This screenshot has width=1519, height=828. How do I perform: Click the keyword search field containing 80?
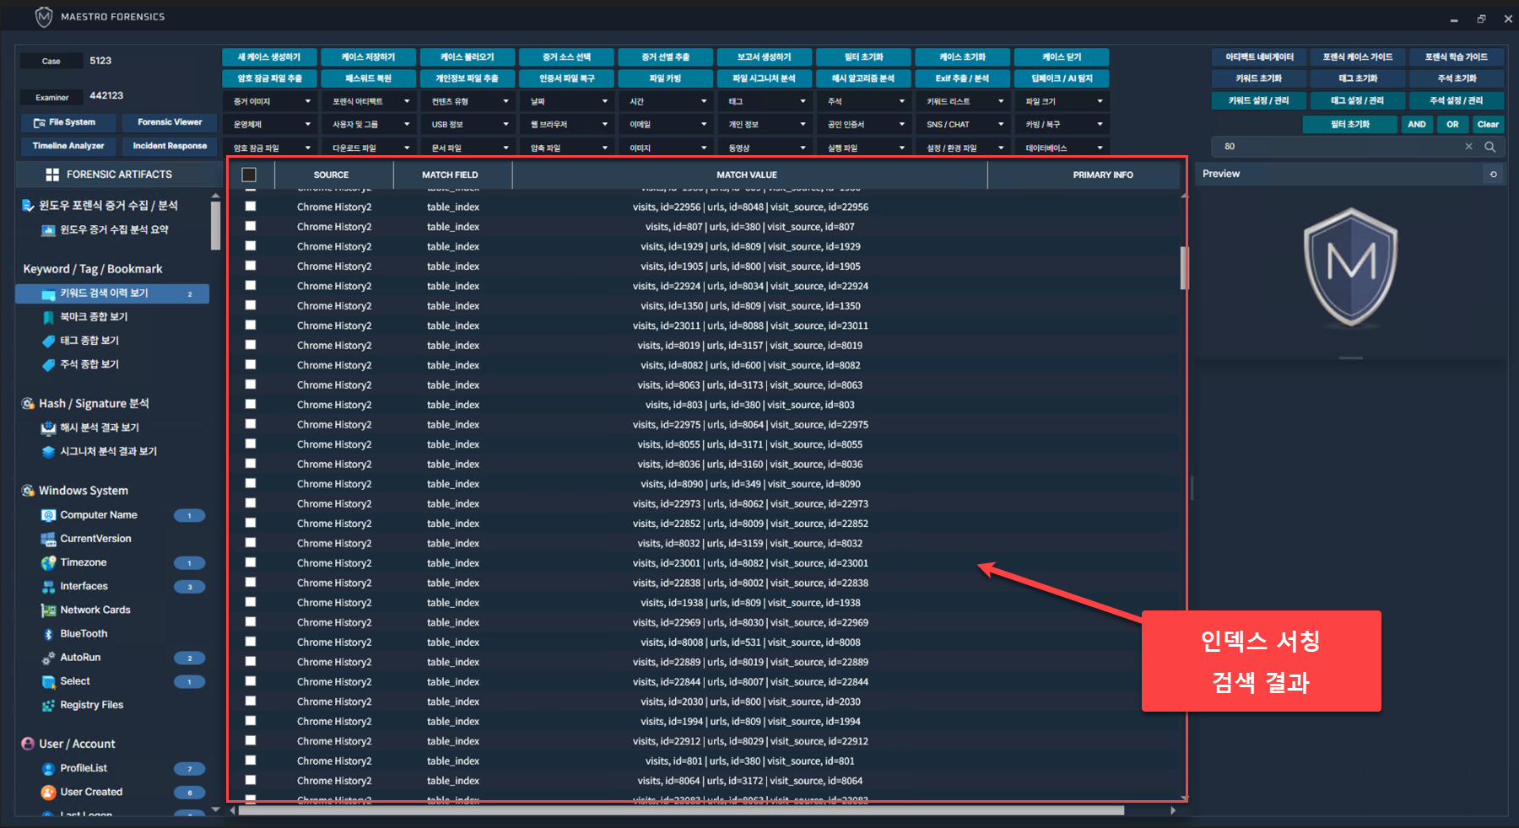[1338, 147]
